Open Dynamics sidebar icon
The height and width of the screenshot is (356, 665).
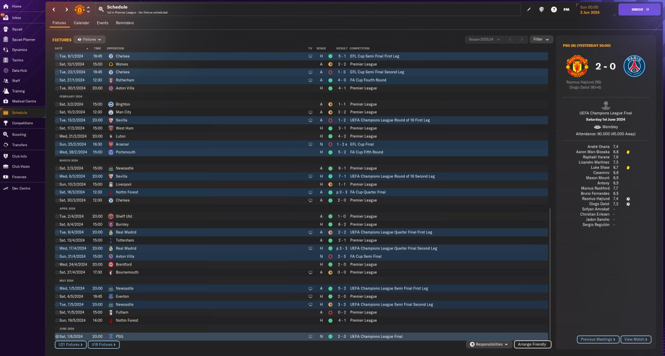5,50
